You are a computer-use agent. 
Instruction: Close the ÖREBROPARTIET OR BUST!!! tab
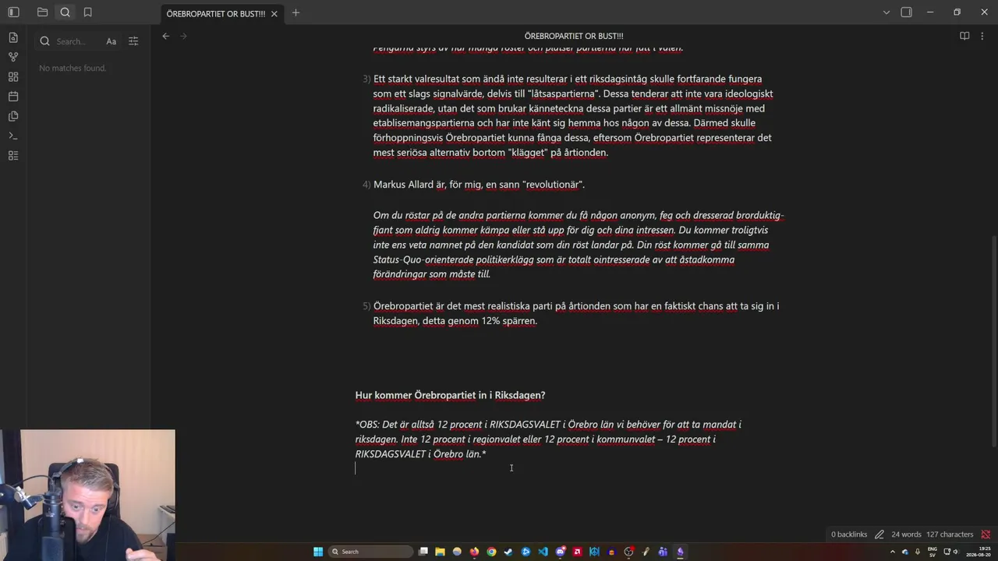pos(274,14)
